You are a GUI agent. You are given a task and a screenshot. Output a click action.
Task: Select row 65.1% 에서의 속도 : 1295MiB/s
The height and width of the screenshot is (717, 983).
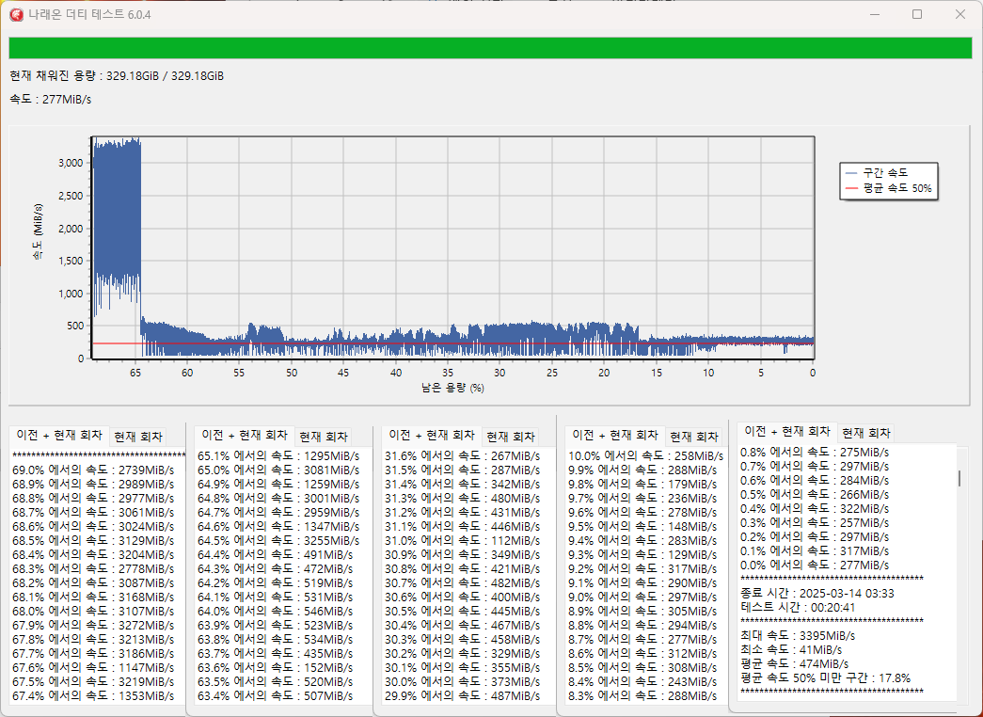278,456
